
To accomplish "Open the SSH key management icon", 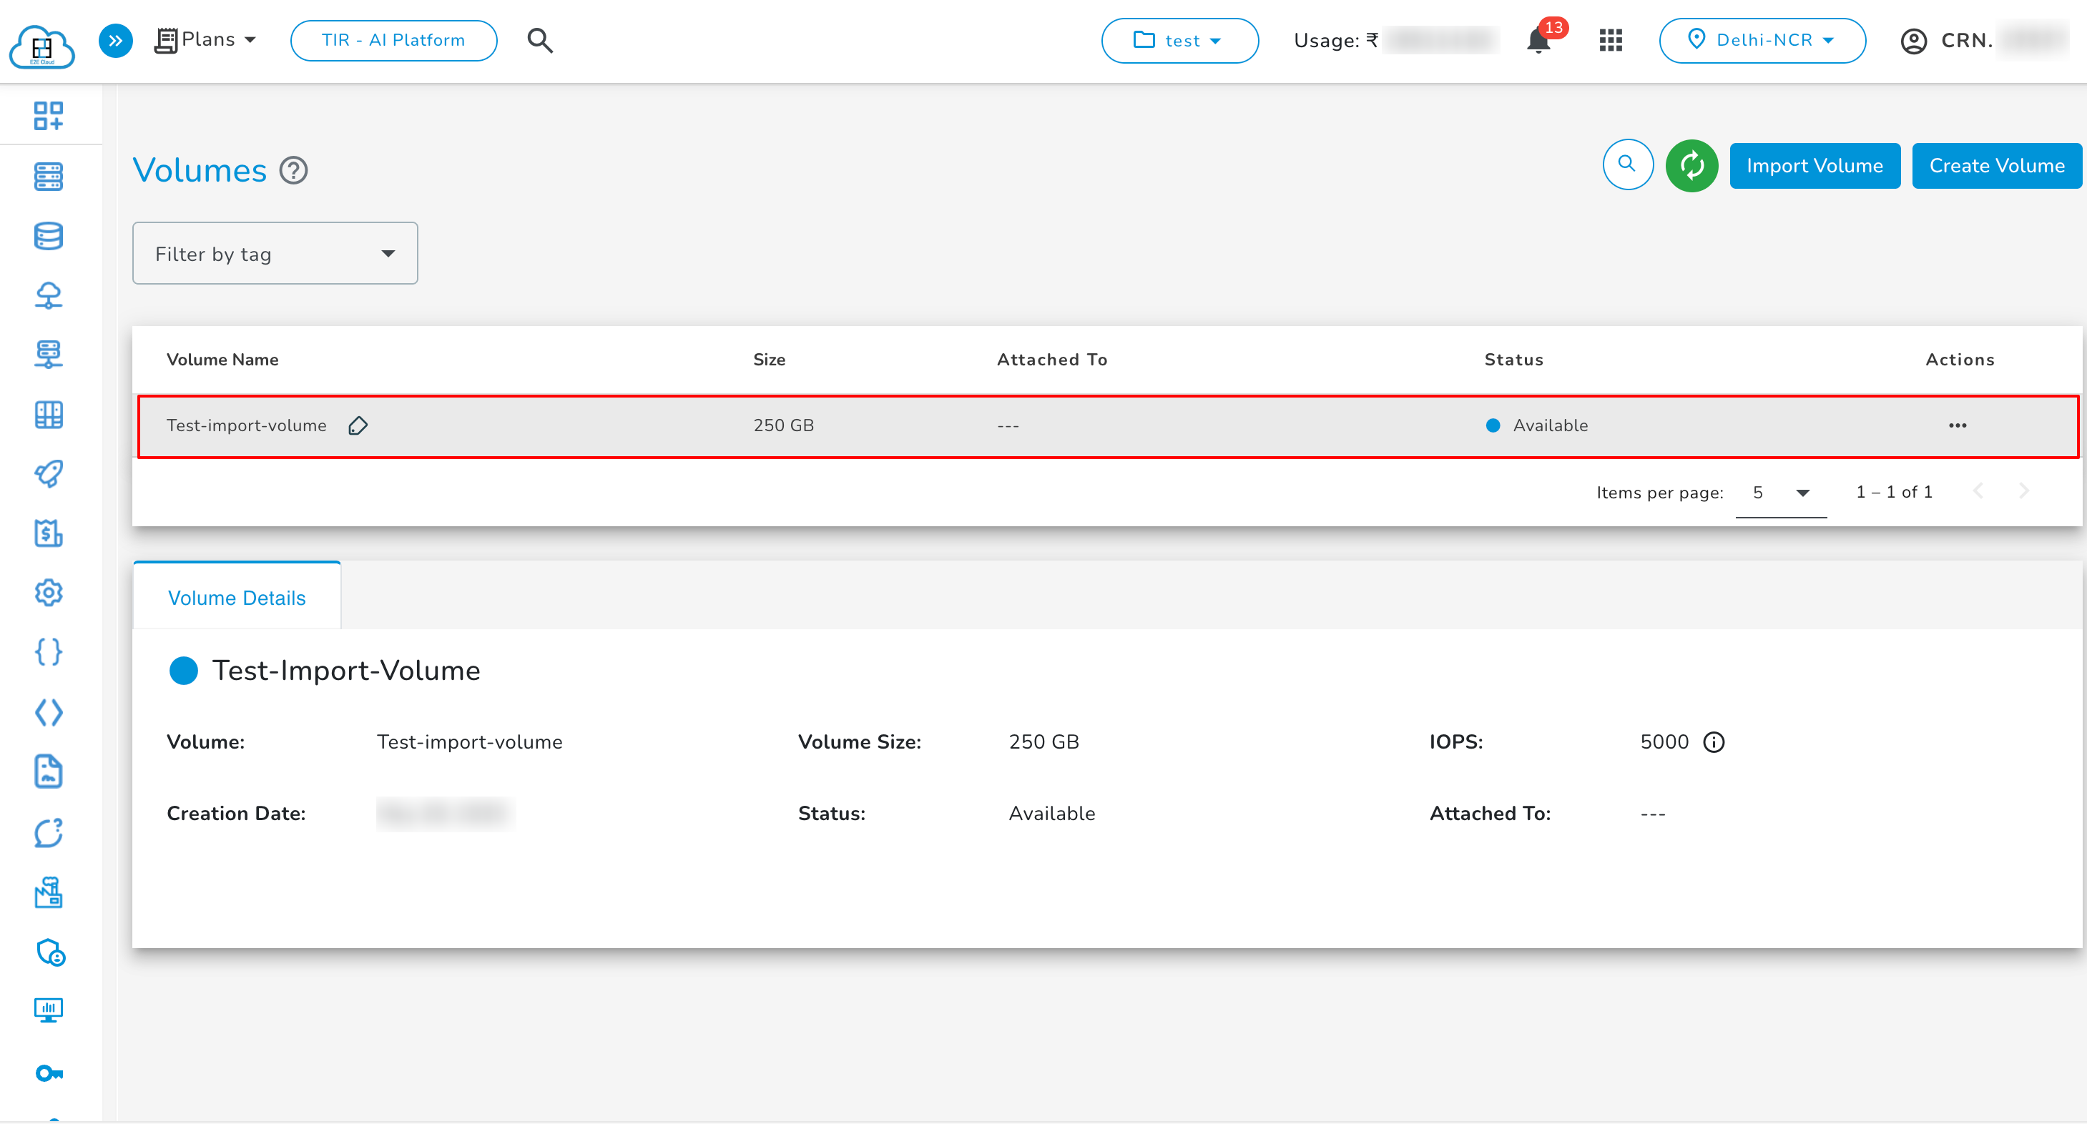I will [x=49, y=1073].
